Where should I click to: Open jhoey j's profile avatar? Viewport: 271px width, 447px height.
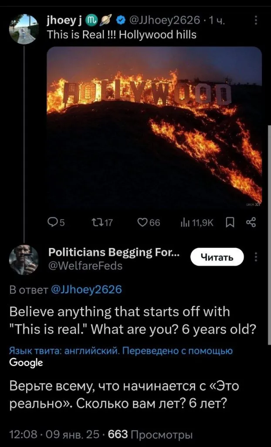pyautogui.click(x=24, y=29)
